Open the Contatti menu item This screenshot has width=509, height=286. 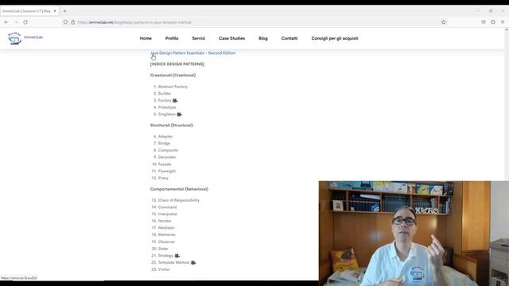[289, 38]
